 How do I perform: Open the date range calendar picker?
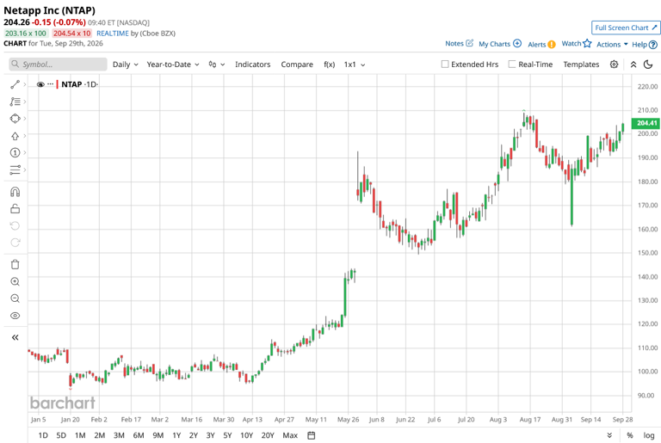pyautogui.click(x=311, y=435)
